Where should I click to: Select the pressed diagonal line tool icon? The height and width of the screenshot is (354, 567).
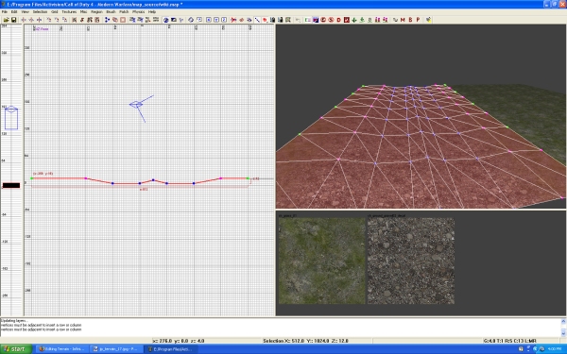pos(257,20)
